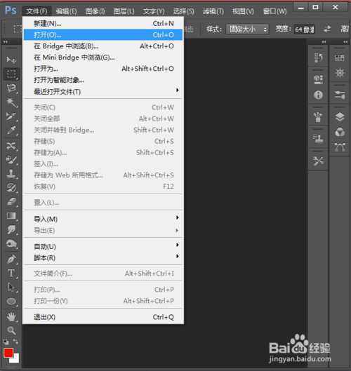The width and height of the screenshot is (351, 371).
Task: Select the Crop tool
Action: click(x=11, y=116)
